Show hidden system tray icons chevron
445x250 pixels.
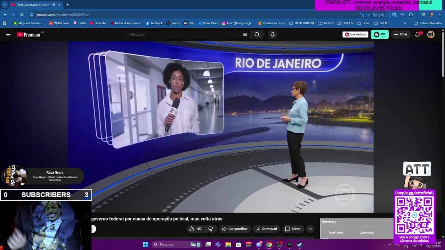coord(390,244)
